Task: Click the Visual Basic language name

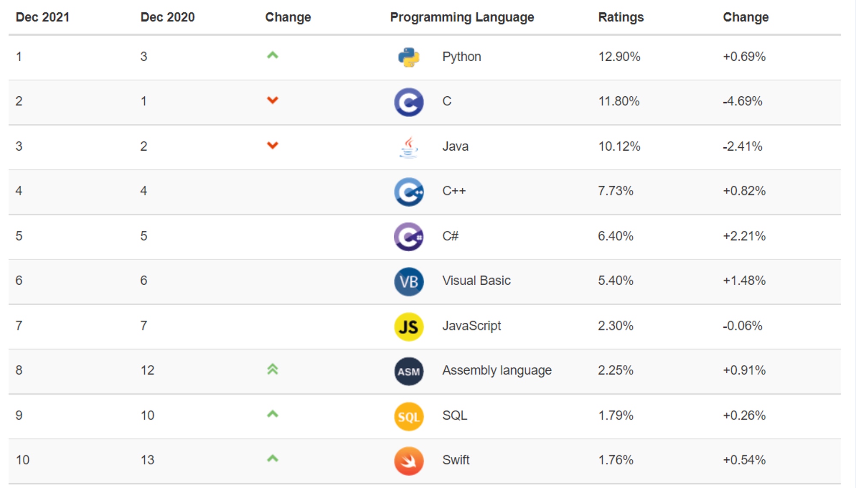Action: (476, 280)
